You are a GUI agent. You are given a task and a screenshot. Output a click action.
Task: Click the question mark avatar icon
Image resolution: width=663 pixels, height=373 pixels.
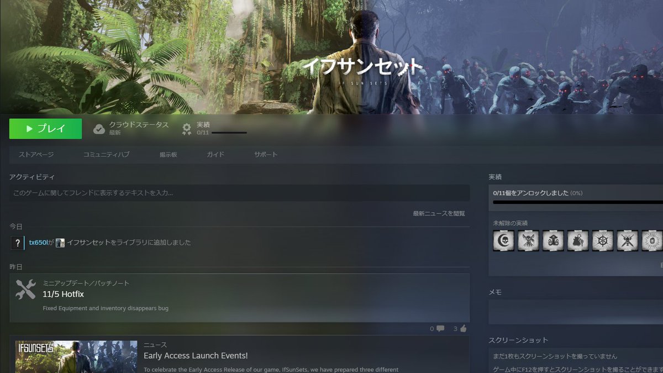coord(17,243)
